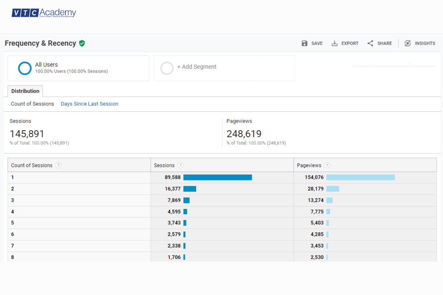
Task: Click the Share icon
Action: tap(370, 43)
